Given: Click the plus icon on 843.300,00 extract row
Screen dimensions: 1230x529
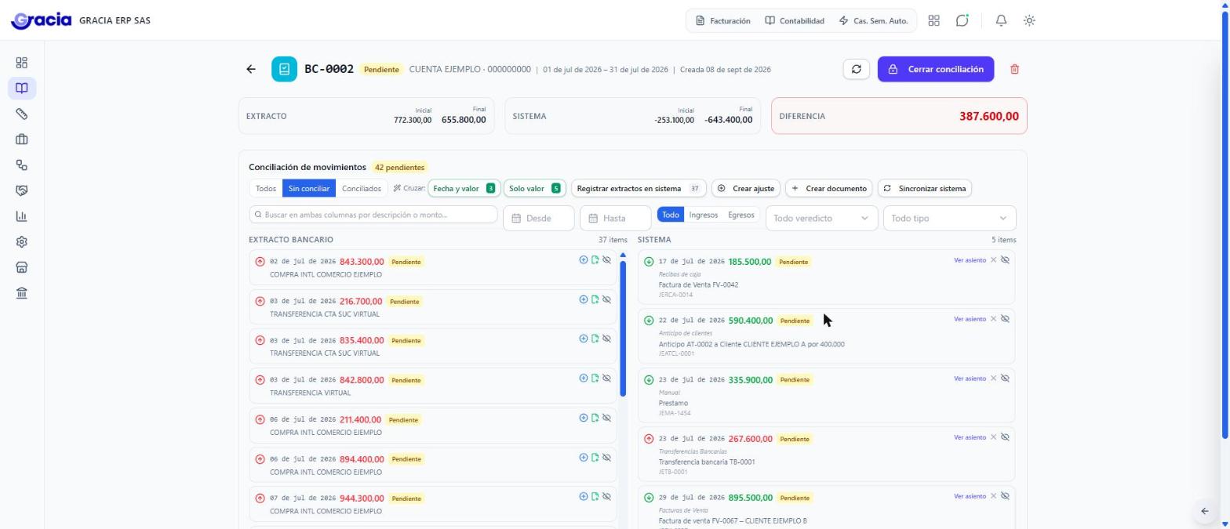Looking at the screenshot, I should tap(584, 259).
